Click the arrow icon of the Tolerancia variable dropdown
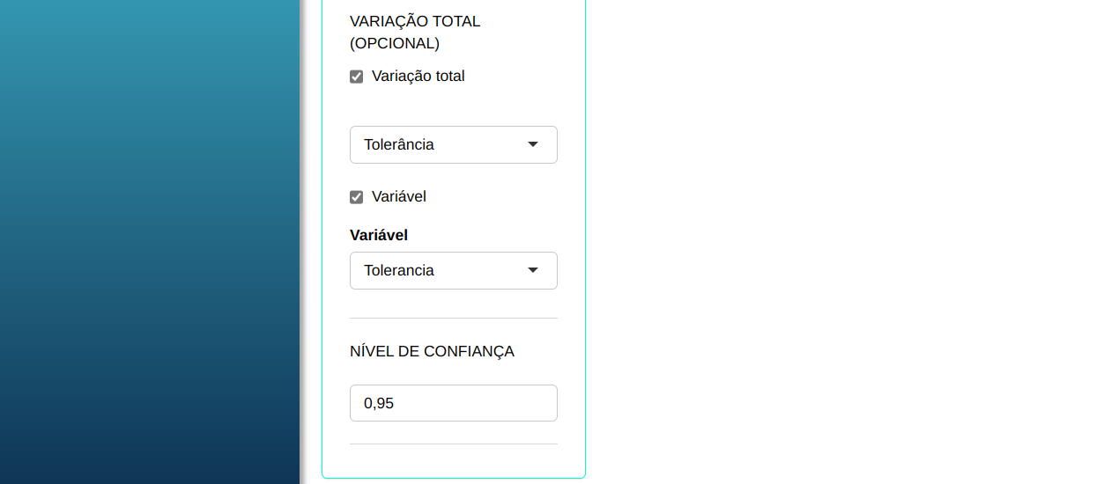 click(x=533, y=270)
